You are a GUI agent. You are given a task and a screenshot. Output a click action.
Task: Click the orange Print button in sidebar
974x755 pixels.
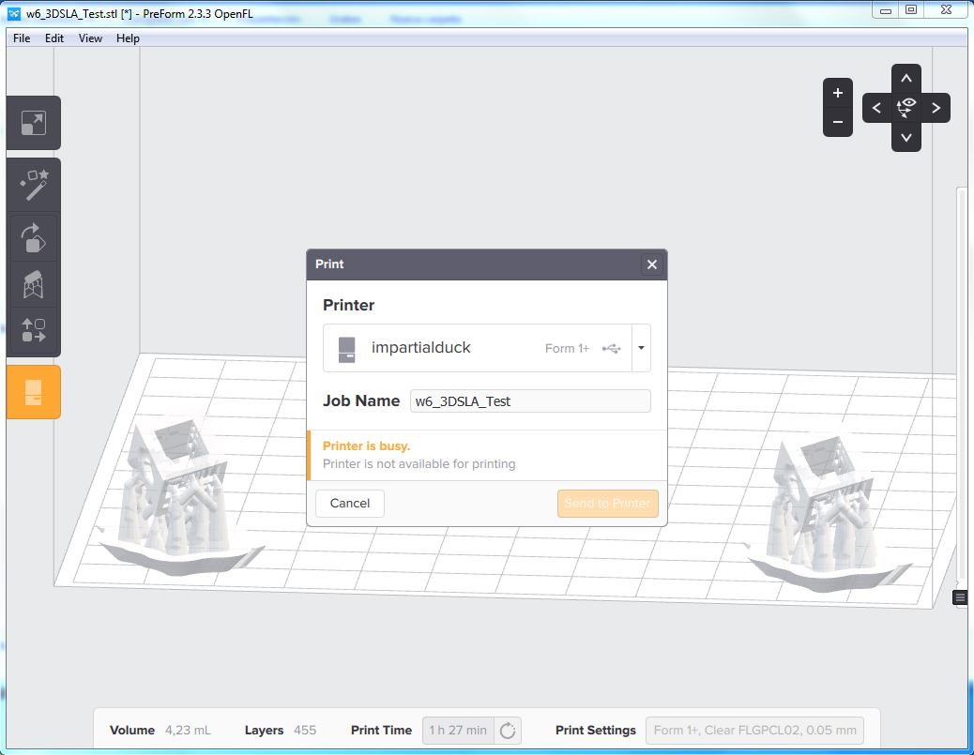click(34, 392)
